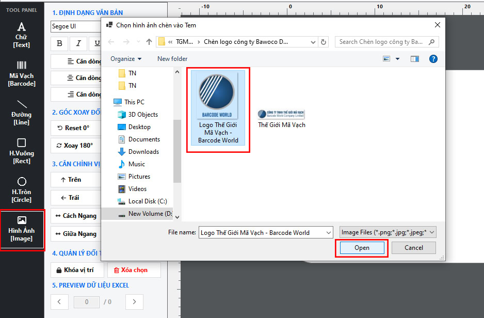Select the Mã Vạch [Barcode] tool
This screenshot has height=318, width=484.
[x=21, y=74]
